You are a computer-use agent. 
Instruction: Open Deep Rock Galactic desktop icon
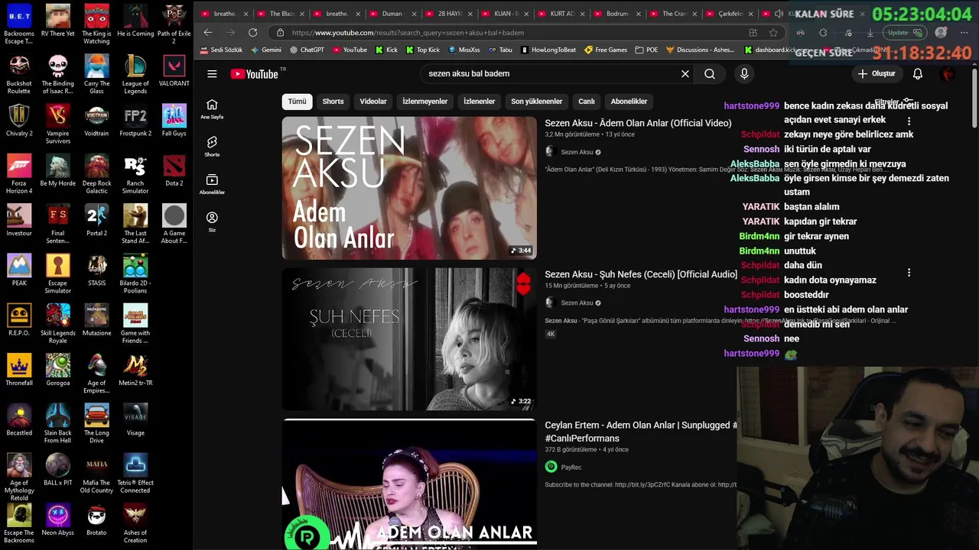[96, 175]
